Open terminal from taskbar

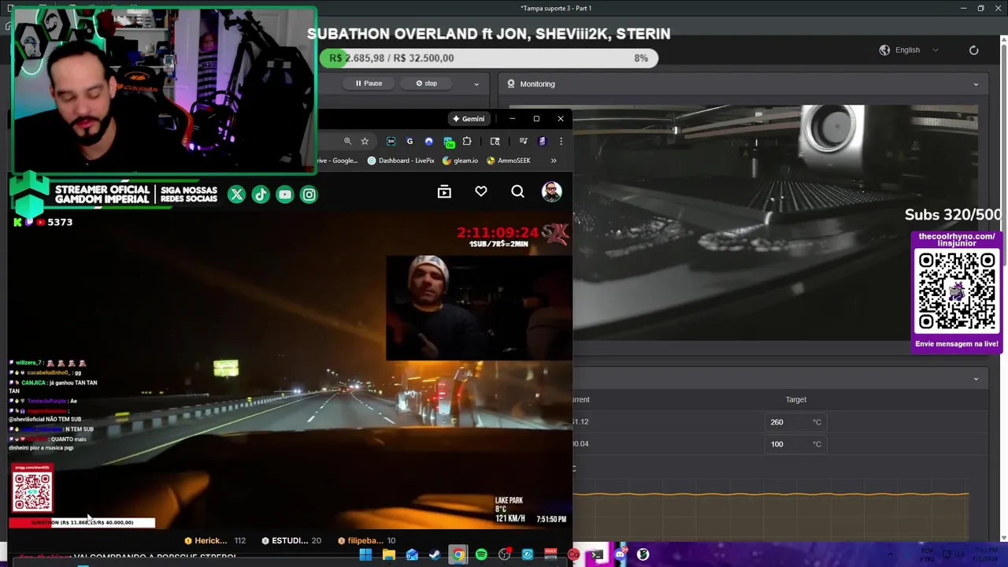click(x=597, y=555)
